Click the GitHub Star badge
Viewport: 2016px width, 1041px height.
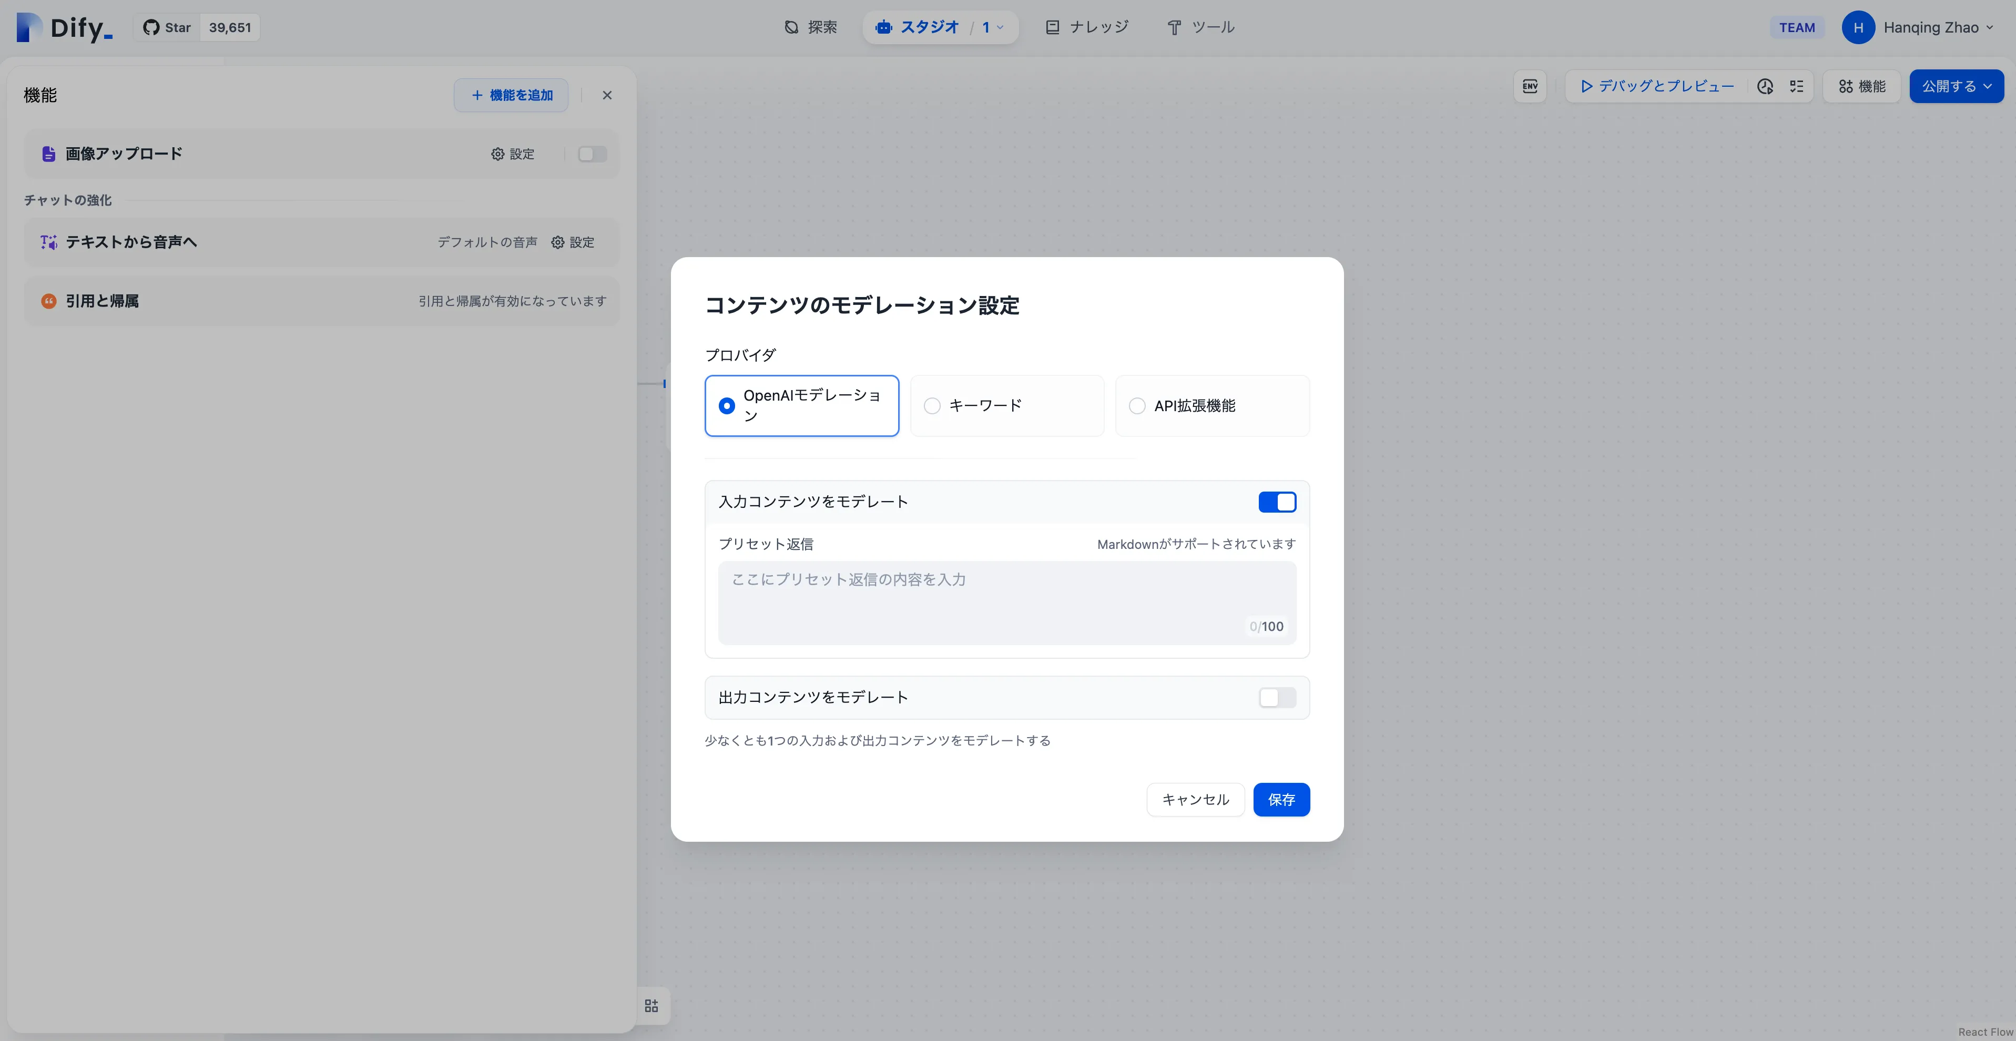197,27
